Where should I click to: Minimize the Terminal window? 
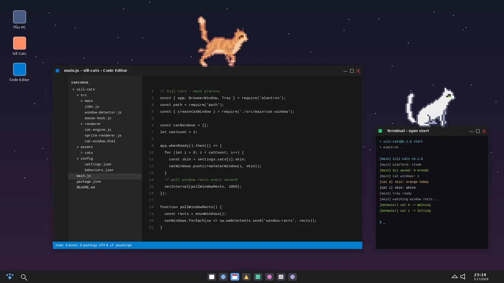[471, 131]
